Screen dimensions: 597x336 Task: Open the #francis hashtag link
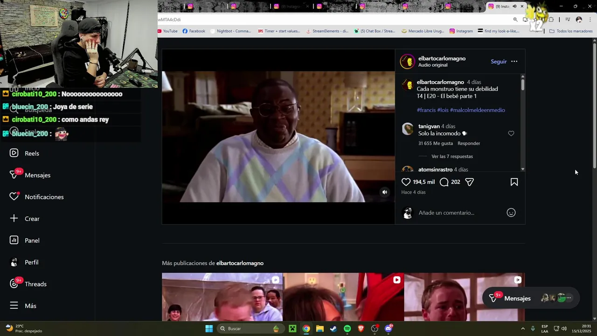point(426,110)
